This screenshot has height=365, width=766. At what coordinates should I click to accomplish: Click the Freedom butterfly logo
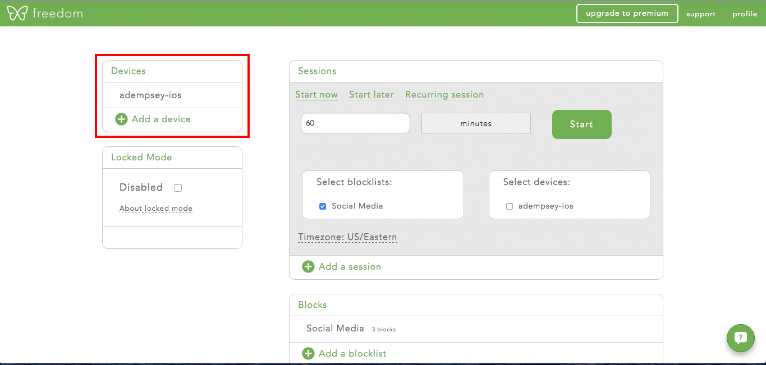pos(17,13)
